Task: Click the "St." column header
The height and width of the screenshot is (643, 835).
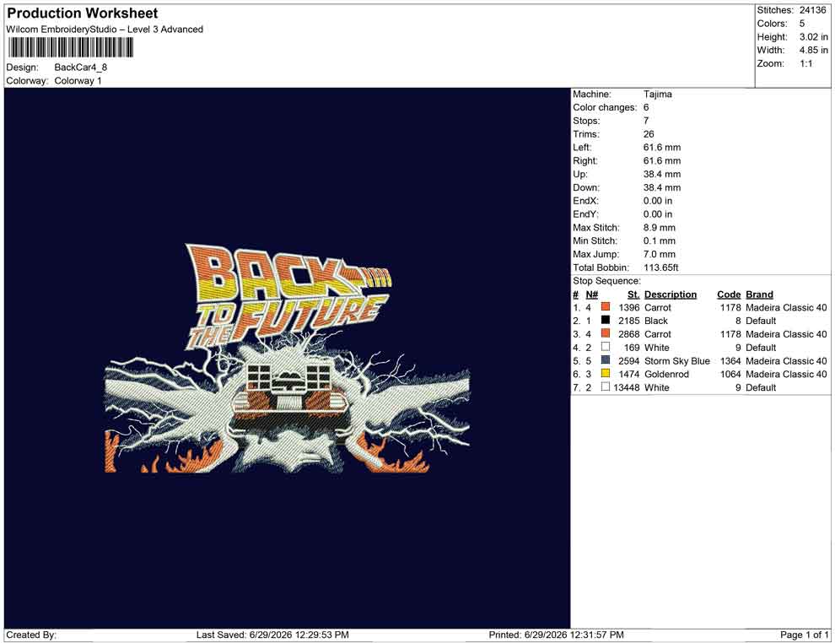Action: 633,294
